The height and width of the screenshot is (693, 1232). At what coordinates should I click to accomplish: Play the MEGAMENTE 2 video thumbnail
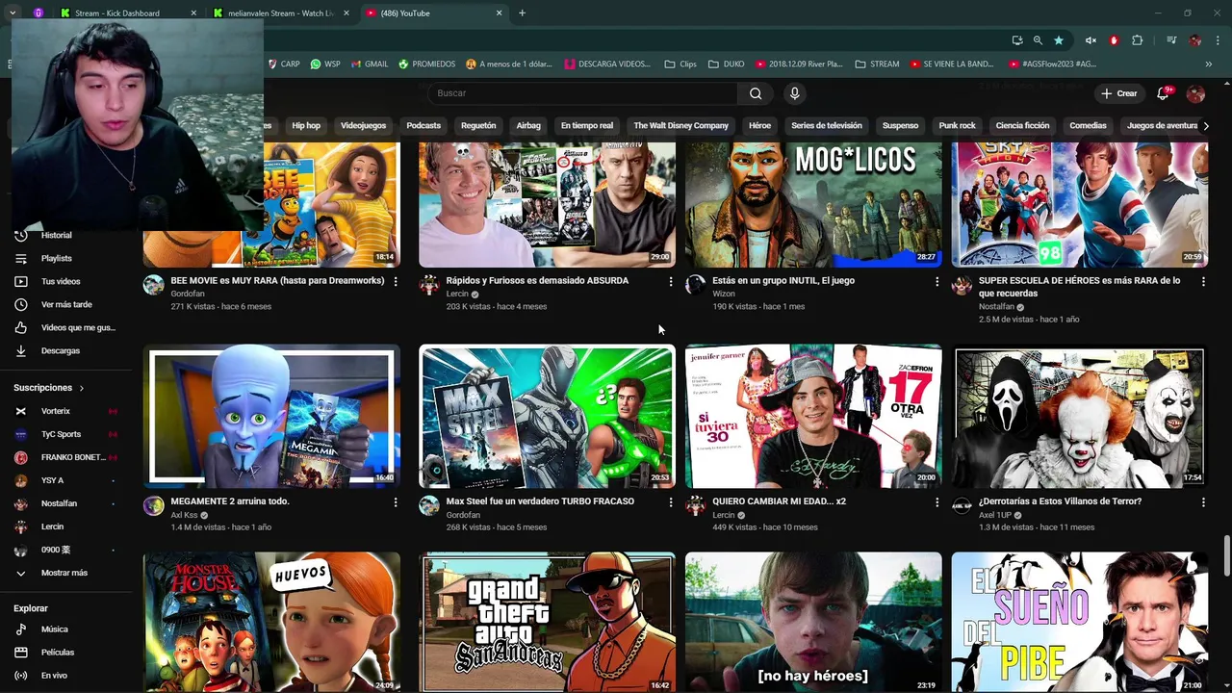coord(271,416)
